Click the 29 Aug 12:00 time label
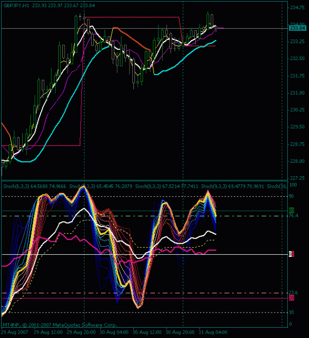The width and height of the screenshot is (309, 338). (48, 333)
